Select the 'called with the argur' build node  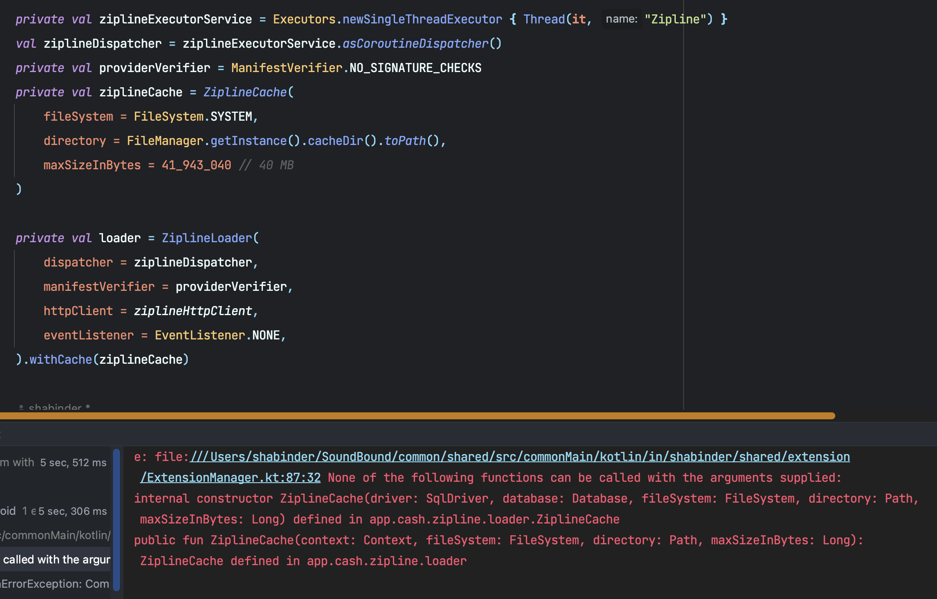click(x=56, y=560)
